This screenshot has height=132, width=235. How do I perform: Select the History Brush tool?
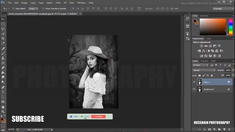3,63
